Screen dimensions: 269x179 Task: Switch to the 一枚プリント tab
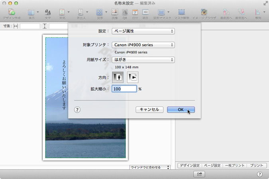click(x=234, y=165)
